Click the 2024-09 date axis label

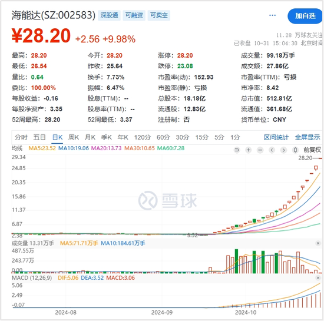[162, 313]
